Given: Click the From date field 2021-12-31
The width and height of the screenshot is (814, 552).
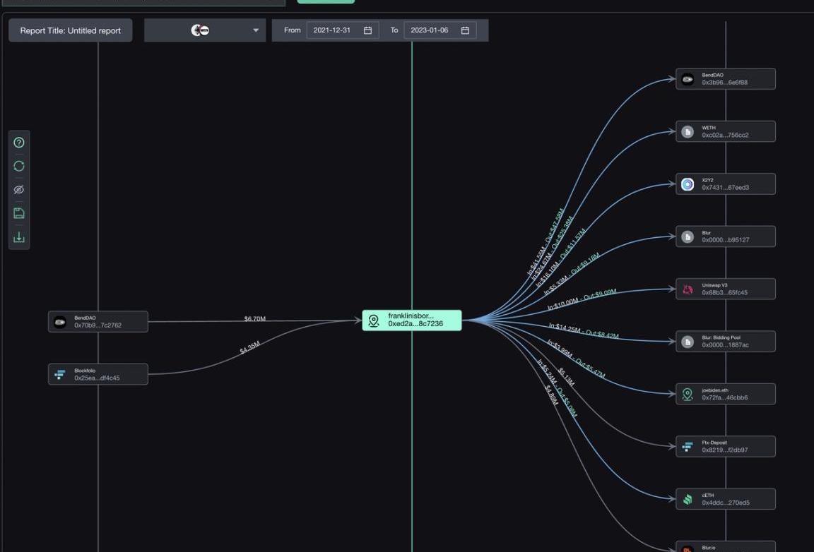Looking at the screenshot, I should 332,30.
